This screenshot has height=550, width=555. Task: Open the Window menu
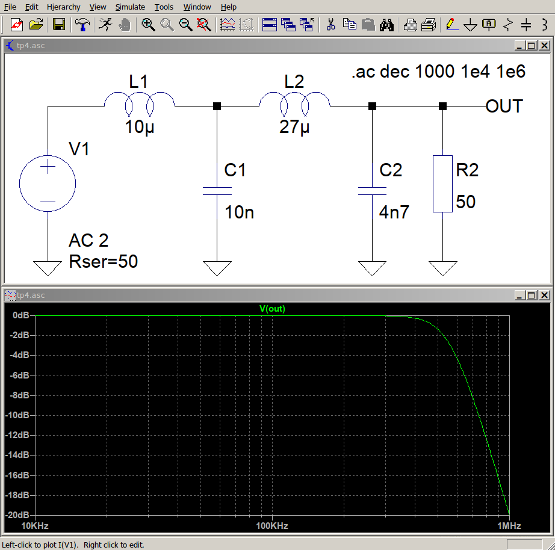[197, 7]
